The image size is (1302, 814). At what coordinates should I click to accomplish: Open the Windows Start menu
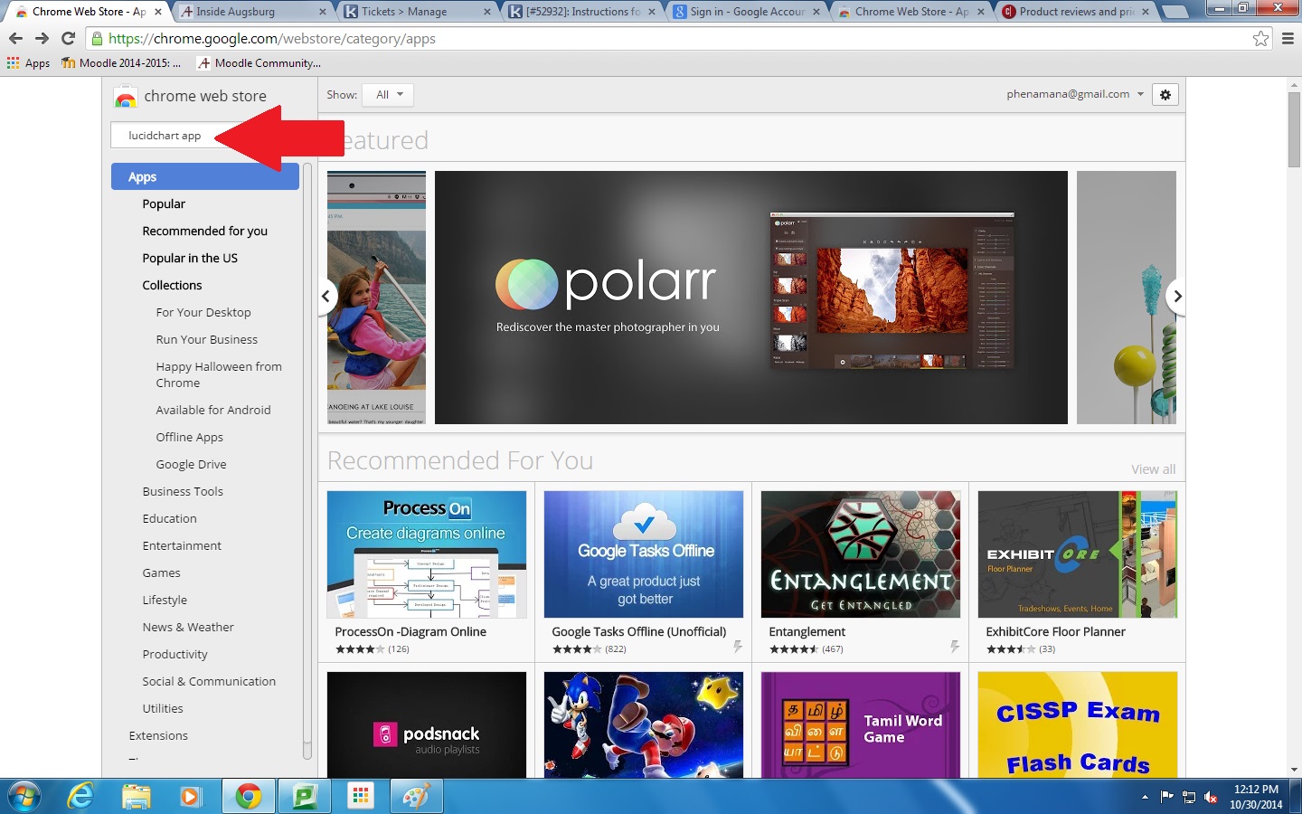[24, 797]
